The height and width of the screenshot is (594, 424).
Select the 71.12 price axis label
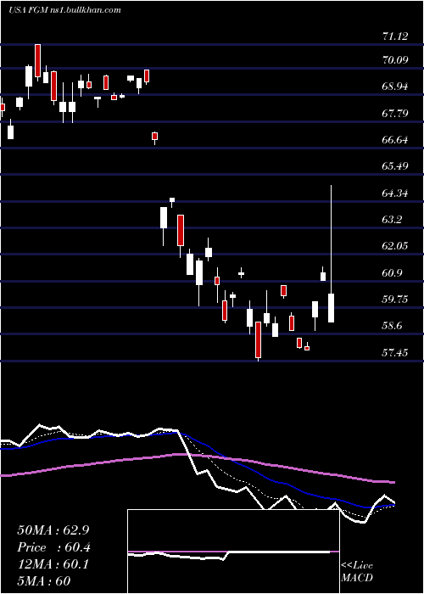pos(395,36)
